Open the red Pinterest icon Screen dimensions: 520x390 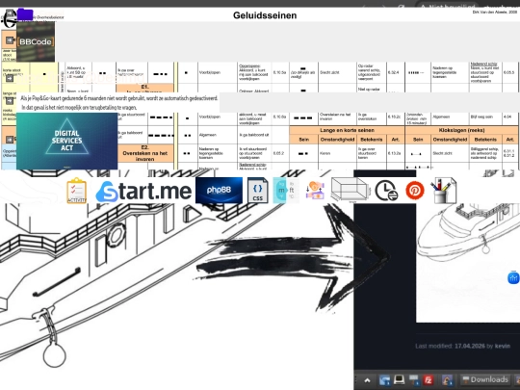click(415, 191)
